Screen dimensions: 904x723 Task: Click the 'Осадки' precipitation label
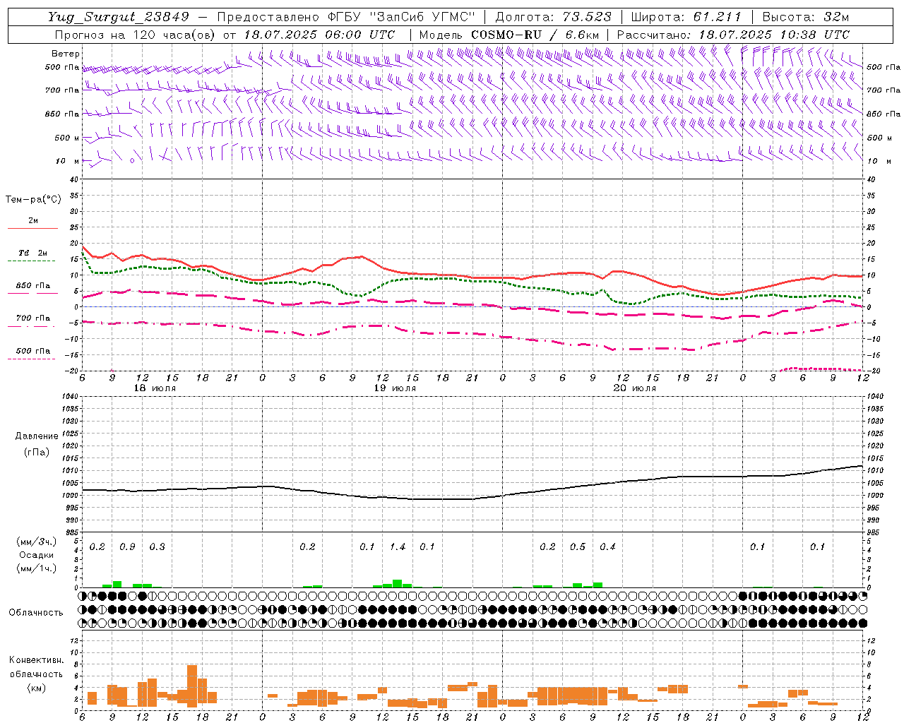(37, 555)
